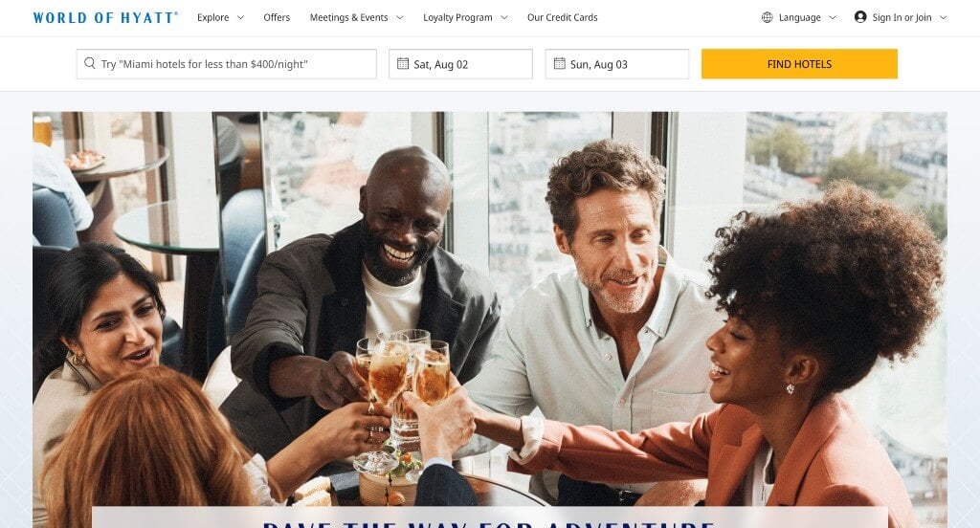Screen dimensions: 980x528
Task: Click the hotel search text field
Action: tap(226, 64)
